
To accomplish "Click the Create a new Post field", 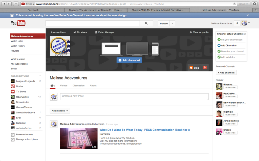I will click(x=134, y=97).
